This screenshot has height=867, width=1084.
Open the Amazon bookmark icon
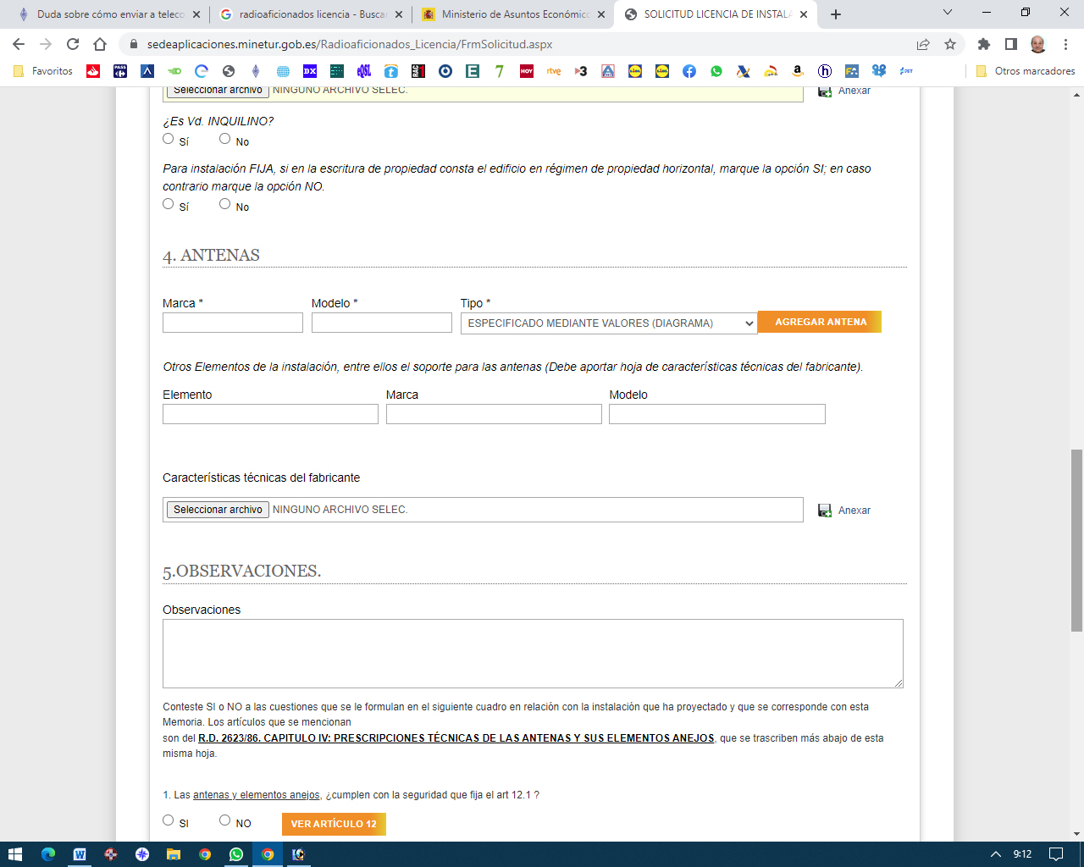[798, 71]
